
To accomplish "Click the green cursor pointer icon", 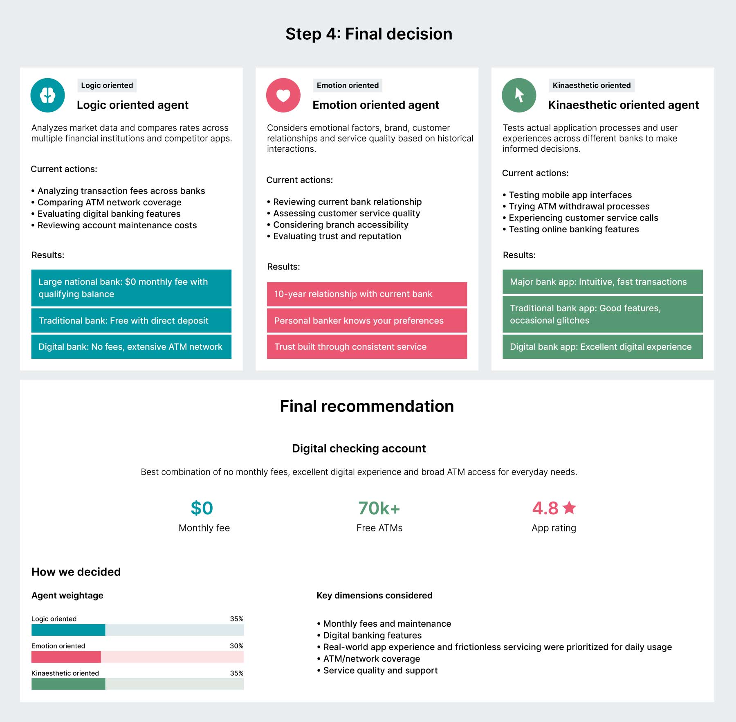I will pyautogui.click(x=519, y=95).
